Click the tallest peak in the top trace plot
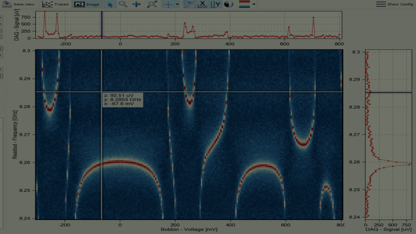416x234 pixels. (45, 12)
